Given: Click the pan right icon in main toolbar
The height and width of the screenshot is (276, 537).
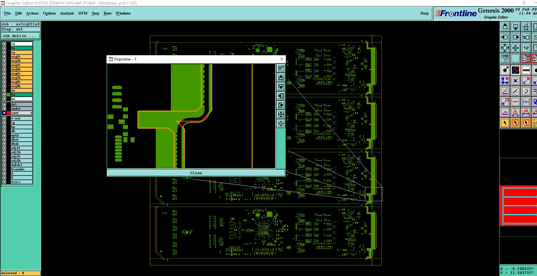Looking at the screenshot, I should point(516,37).
